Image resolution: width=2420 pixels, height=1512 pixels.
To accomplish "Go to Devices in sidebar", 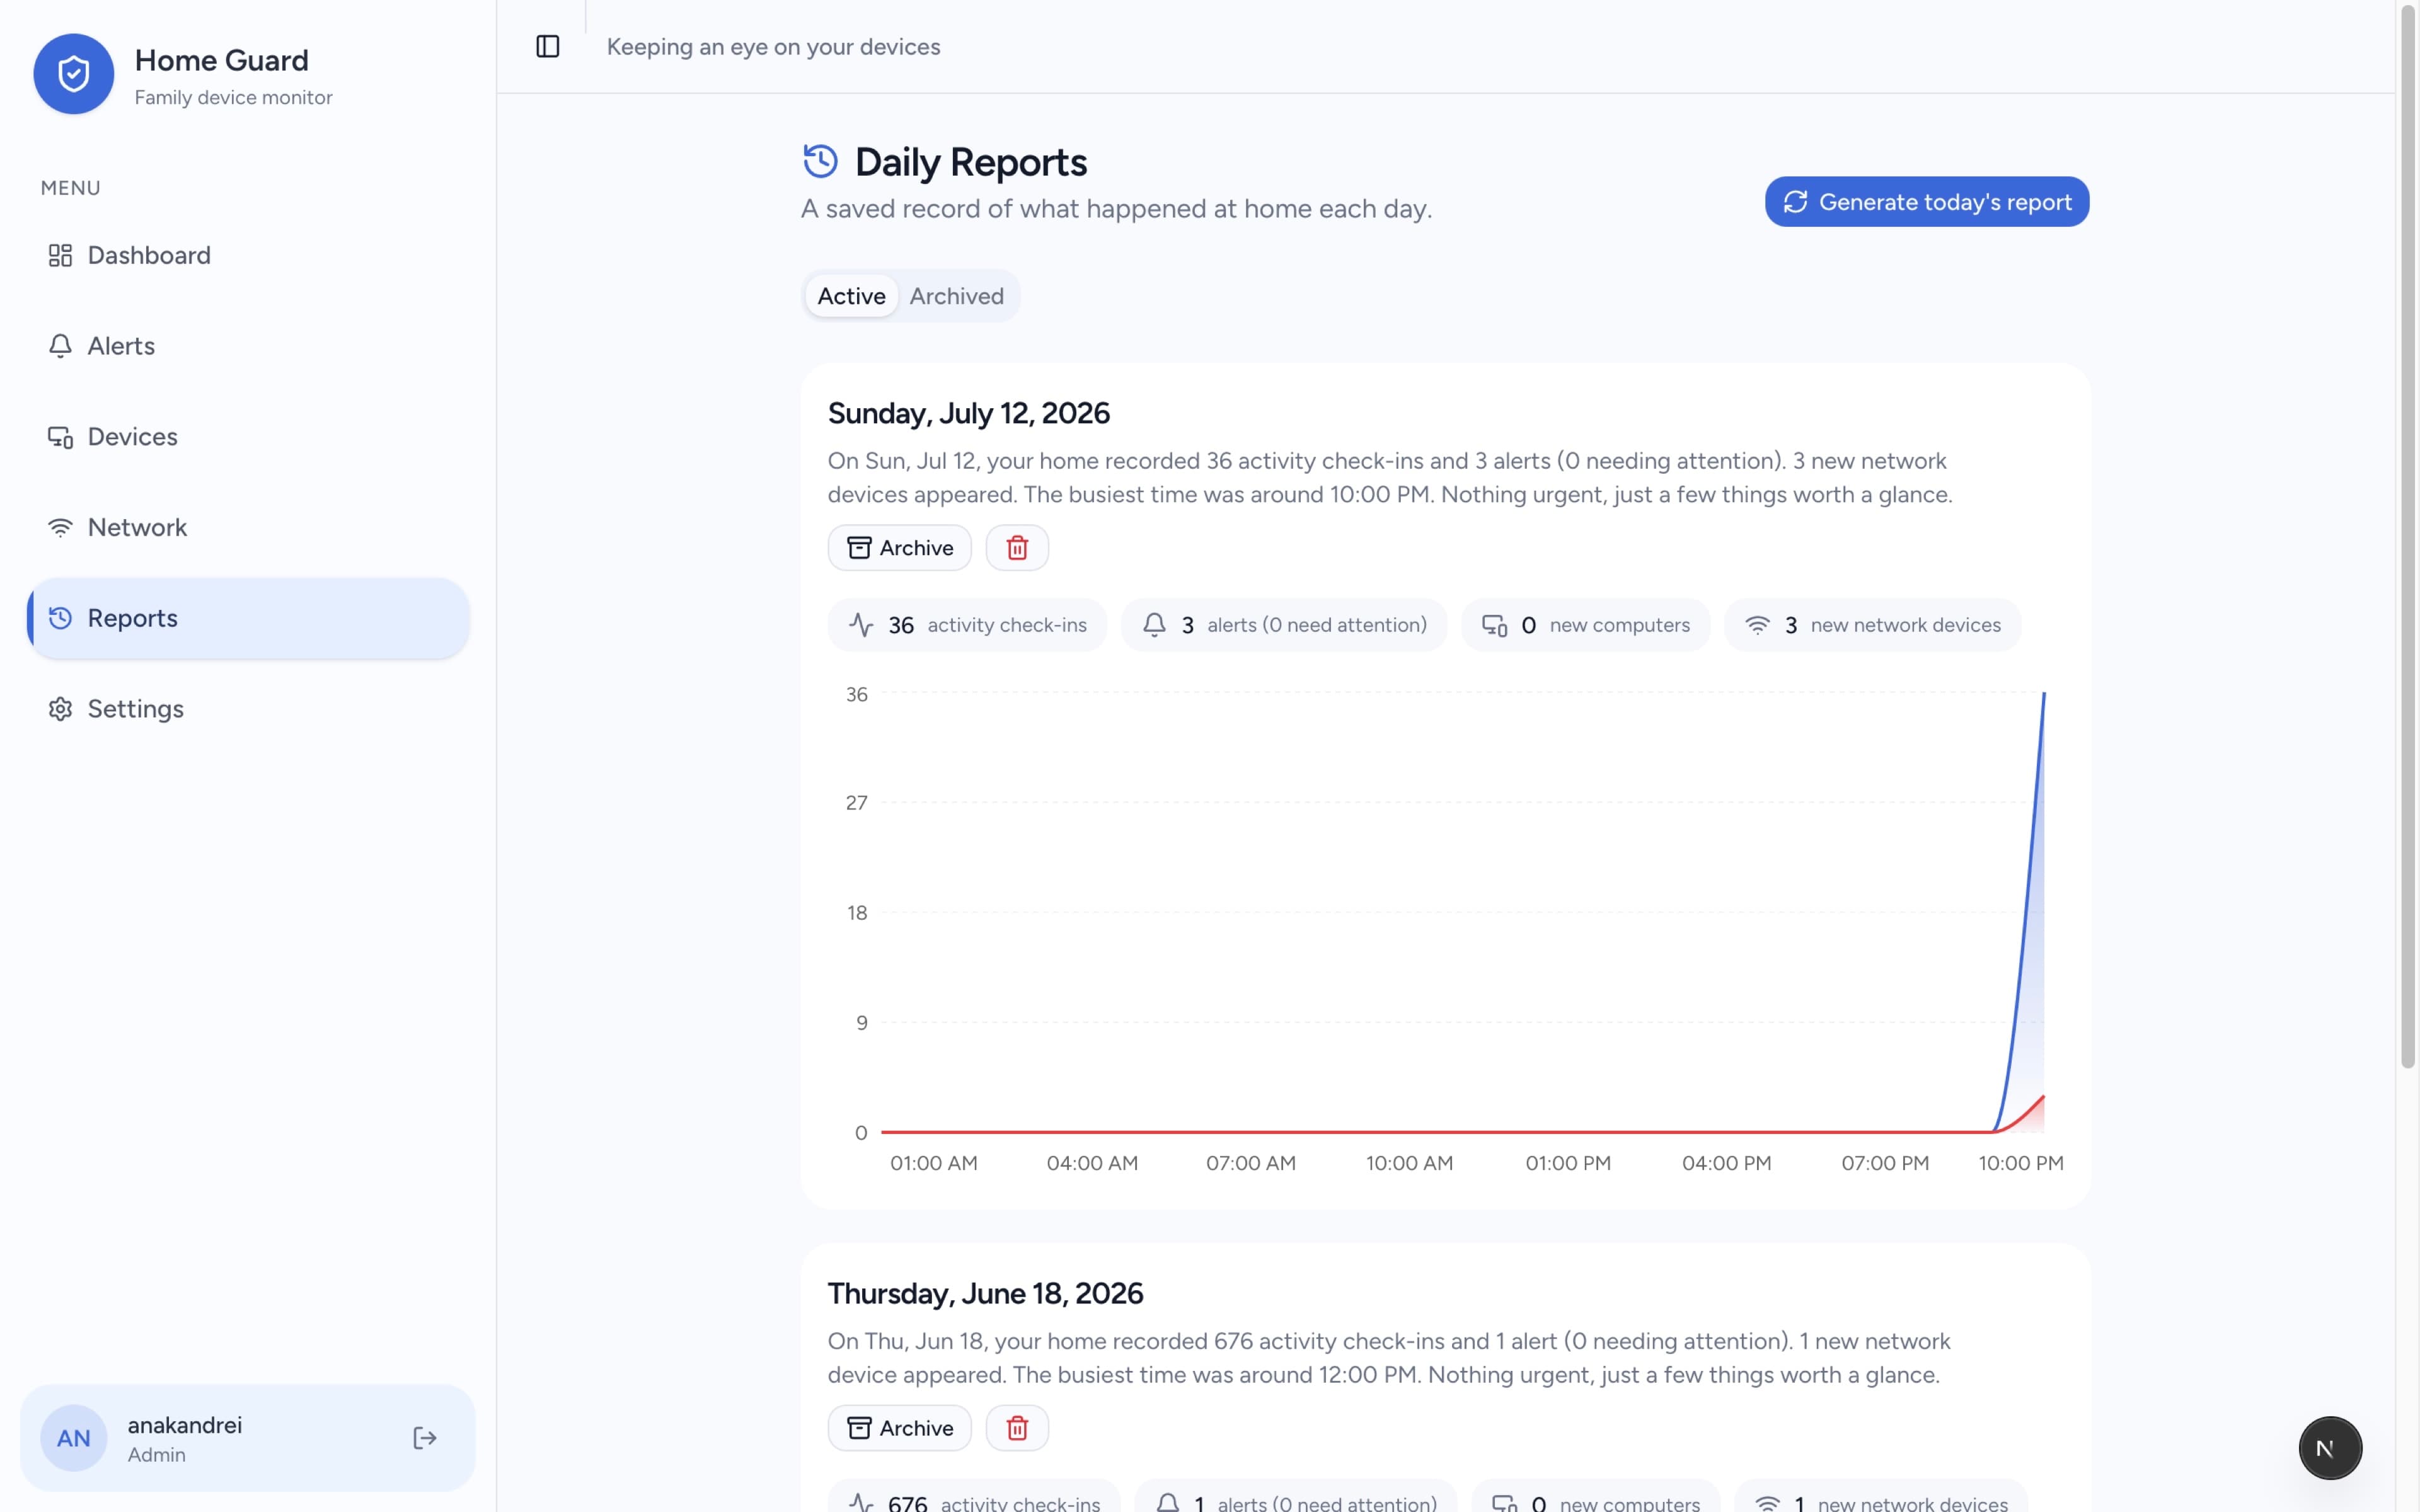I will 248,437.
